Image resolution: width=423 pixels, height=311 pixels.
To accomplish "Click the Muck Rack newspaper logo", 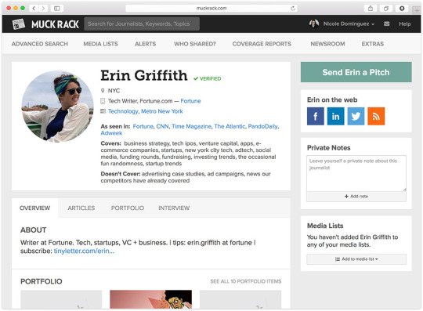I will point(18,24).
